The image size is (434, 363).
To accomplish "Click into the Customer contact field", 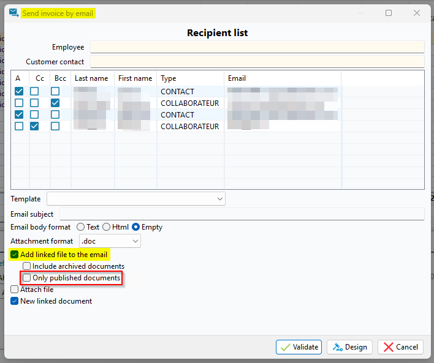I will pos(257,62).
